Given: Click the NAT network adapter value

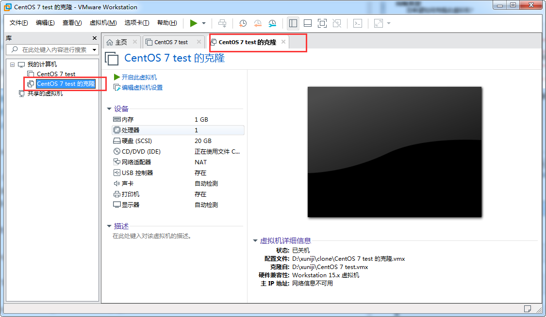Looking at the screenshot, I should click(x=200, y=162).
